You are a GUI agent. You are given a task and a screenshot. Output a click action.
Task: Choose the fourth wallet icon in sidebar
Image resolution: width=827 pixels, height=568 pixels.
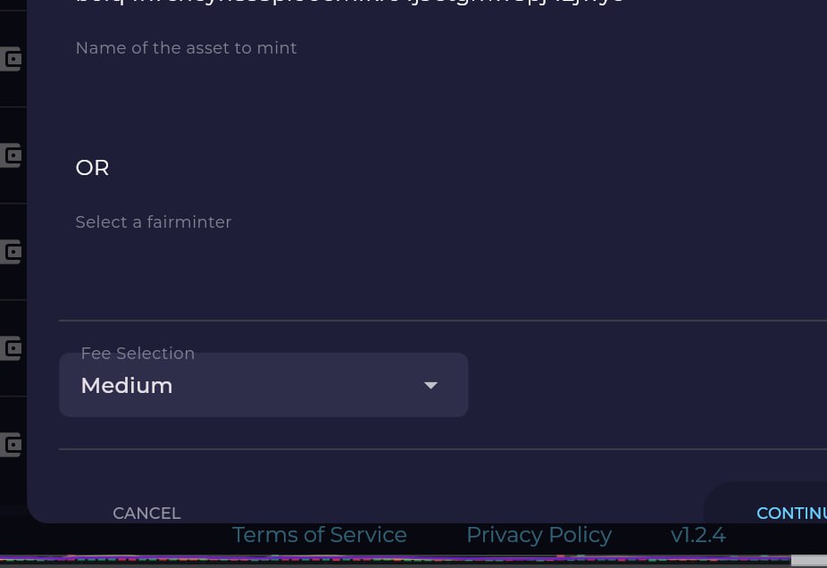11,348
